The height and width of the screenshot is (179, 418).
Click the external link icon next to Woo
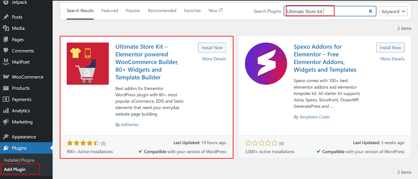tap(220, 10)
